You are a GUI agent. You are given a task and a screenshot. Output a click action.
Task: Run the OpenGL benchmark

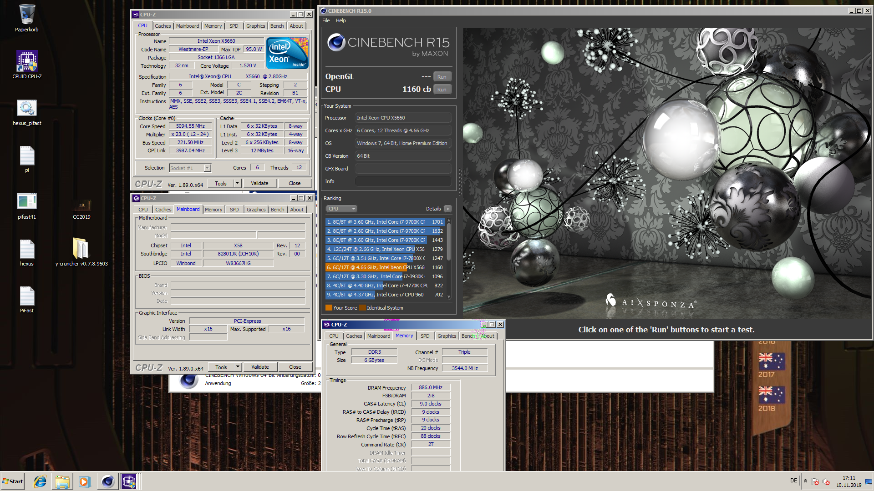442,77
